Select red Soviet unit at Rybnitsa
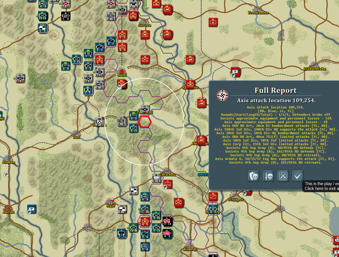 [190, 84]
